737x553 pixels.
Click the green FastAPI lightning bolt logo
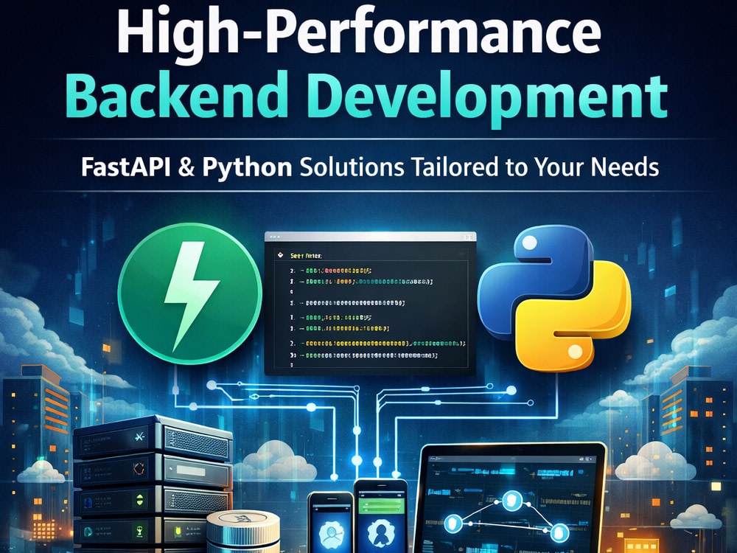pyautogui.click(x=190, y=294)
